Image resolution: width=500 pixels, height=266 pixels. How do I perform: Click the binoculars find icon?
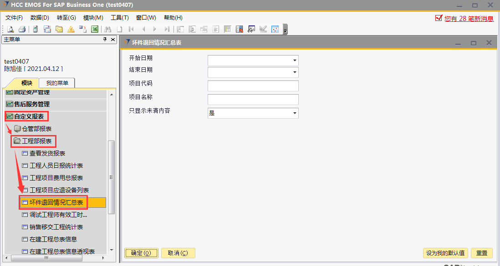[108, 29]
